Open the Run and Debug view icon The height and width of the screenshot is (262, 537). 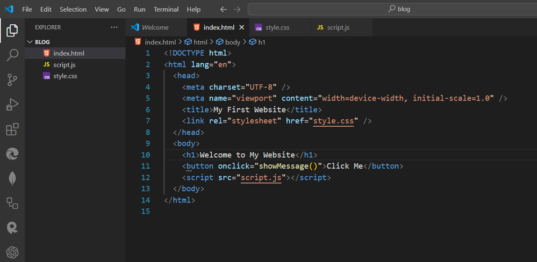[12, 105]
